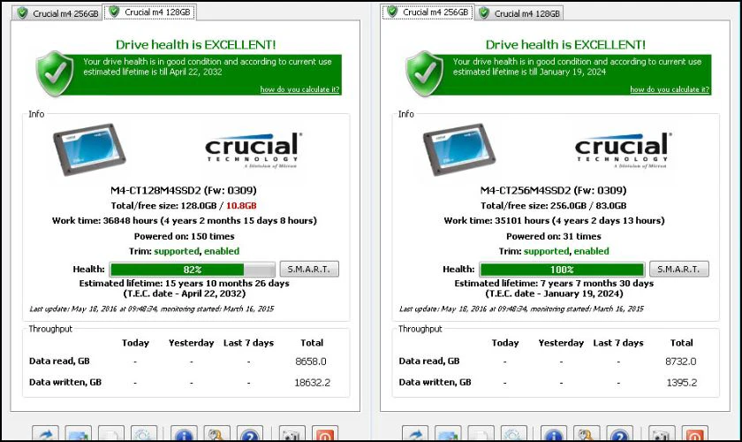Image resolution: width=742 pixels, height=442 pixels.
Task: Click the camera screenshot icon in the M4-CT256M4SSD2 panel
Action: [662, 433]
